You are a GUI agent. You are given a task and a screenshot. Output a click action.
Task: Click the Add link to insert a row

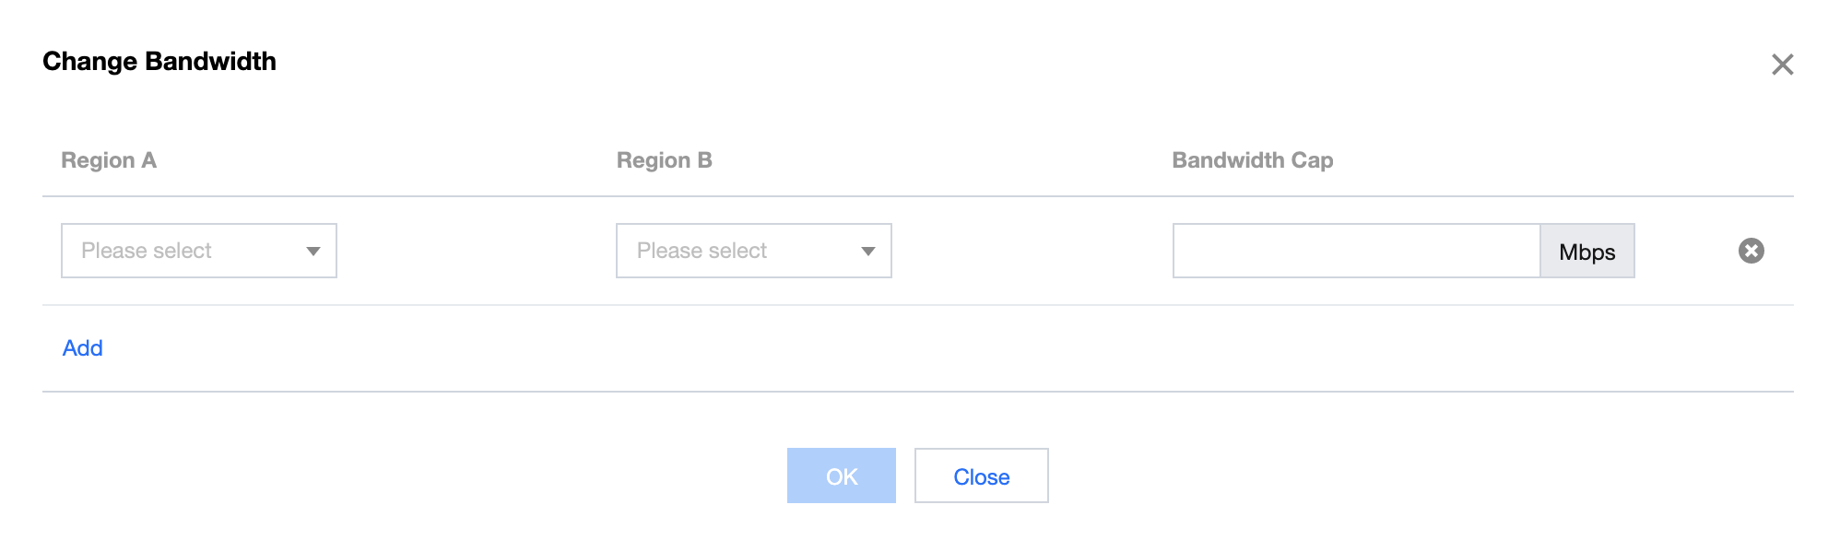81,347
